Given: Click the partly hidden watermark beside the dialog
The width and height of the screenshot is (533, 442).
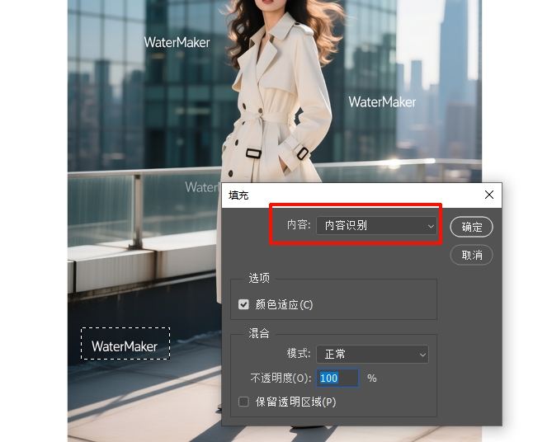Looking at the screenshot, I should (202, 187).
